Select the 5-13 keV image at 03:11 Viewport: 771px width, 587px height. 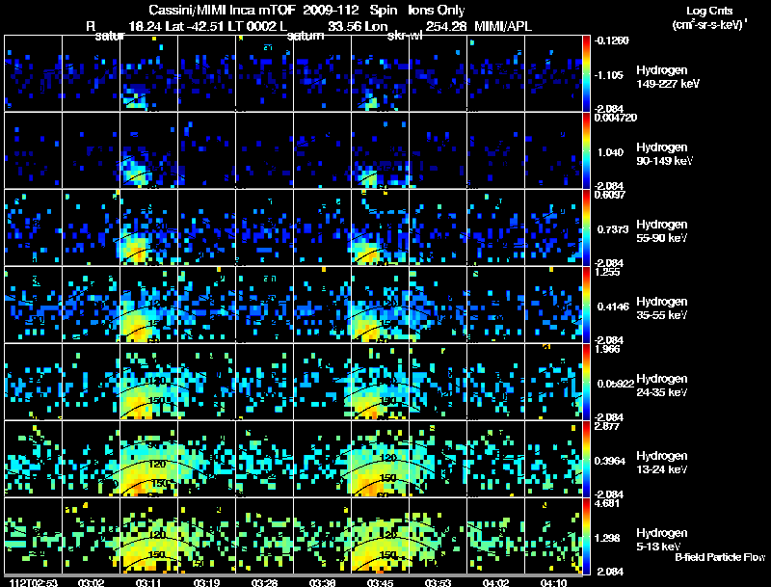[x=149, y=536]
